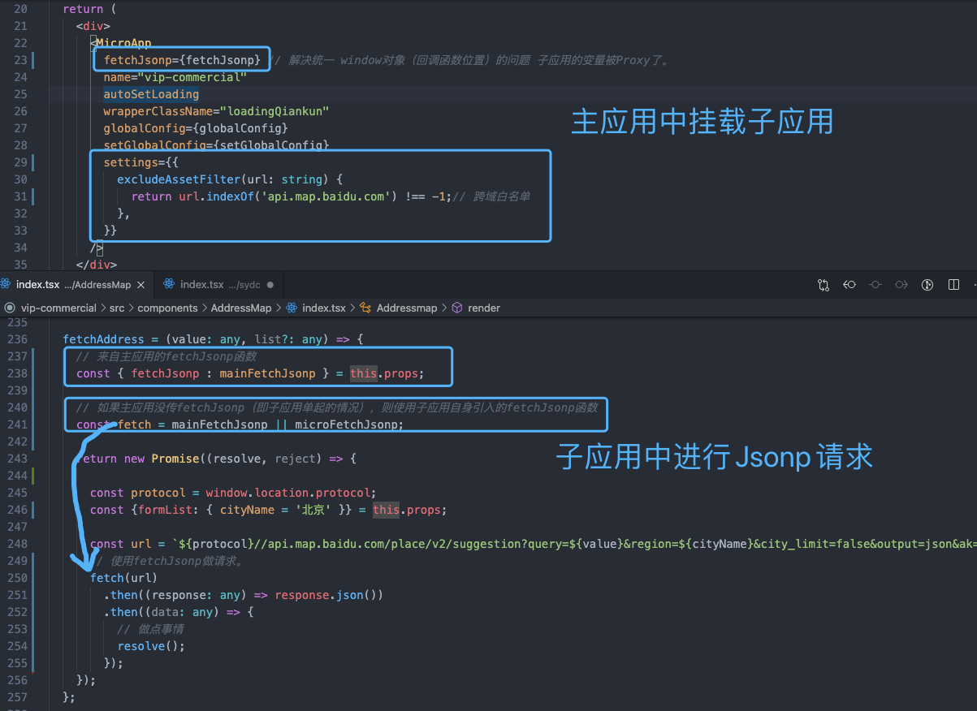
Task: Click the Promise keyword on line 243
Action: click(x=175, y=459)
